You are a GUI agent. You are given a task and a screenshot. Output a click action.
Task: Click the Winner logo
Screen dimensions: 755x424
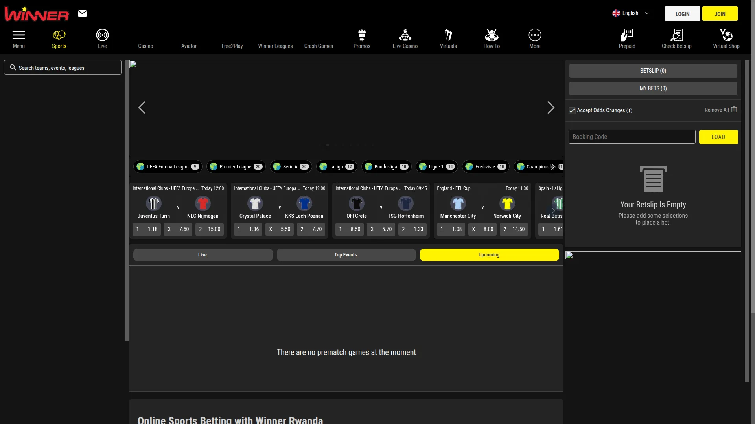[36, 14]
